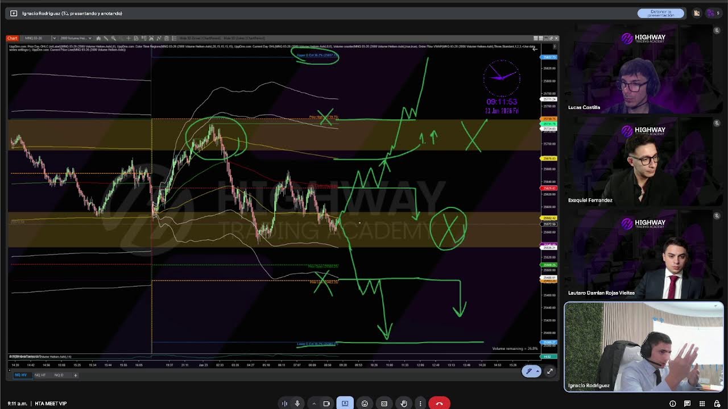Open the activities grid icon
This screenshot has height=409, width=728.
point(702,403)
